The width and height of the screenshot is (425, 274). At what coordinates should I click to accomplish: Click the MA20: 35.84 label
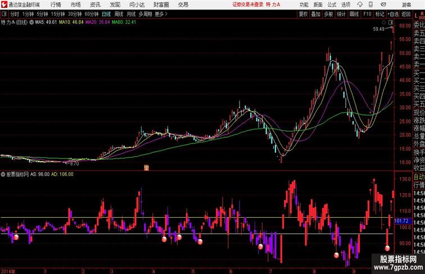tap(98, 23)
